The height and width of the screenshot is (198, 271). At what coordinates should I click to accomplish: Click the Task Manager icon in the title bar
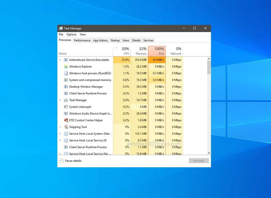point(62,28)
